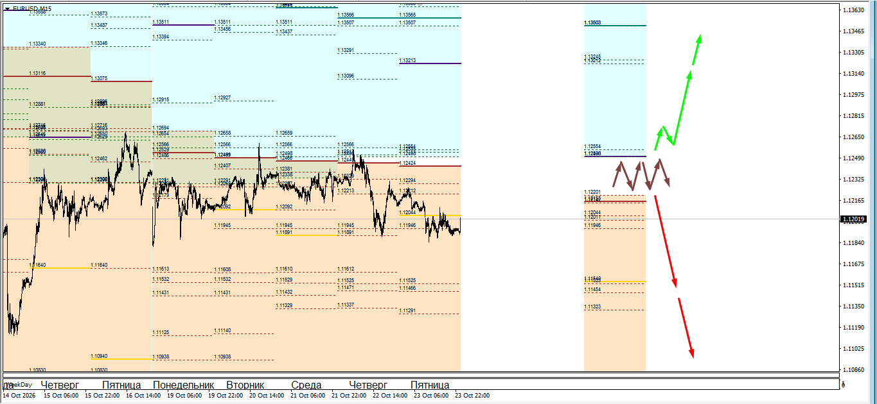Click the 1.12201 level label

tap(592, 192)
